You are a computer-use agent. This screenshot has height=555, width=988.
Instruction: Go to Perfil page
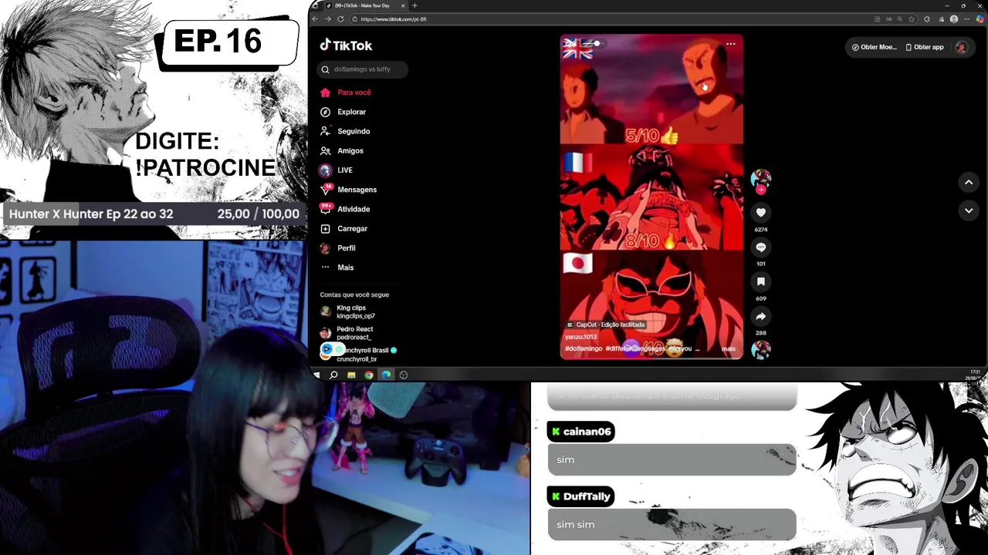coord(338,248)
